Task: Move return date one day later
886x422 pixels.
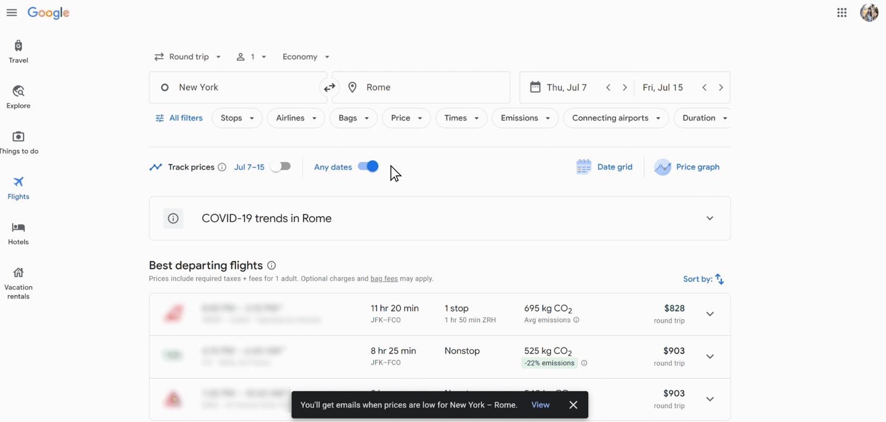Action: (721, 88)
